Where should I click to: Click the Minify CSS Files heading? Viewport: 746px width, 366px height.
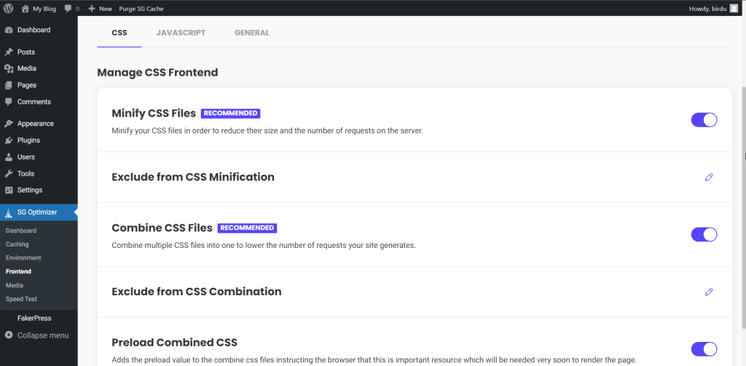point(154,113)
